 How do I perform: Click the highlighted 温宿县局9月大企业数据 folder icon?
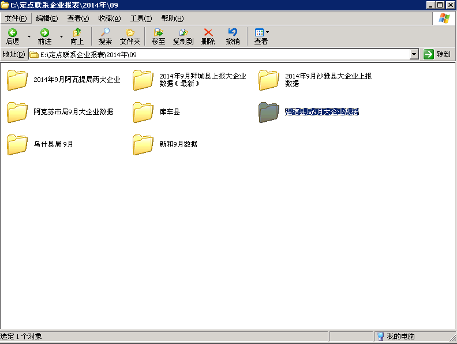click(269, 112)
